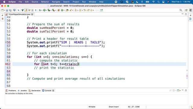Expand the Debug configurations dropdown arrow
Screen dimensions: 193x109
pos(42,10)
